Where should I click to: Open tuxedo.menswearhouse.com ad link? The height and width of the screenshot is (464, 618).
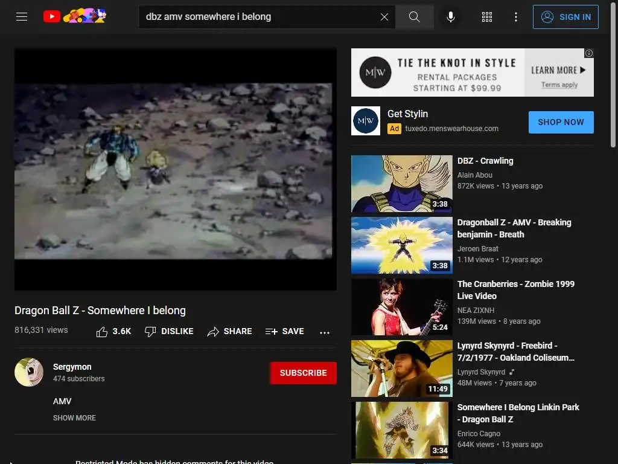[451, 129]
